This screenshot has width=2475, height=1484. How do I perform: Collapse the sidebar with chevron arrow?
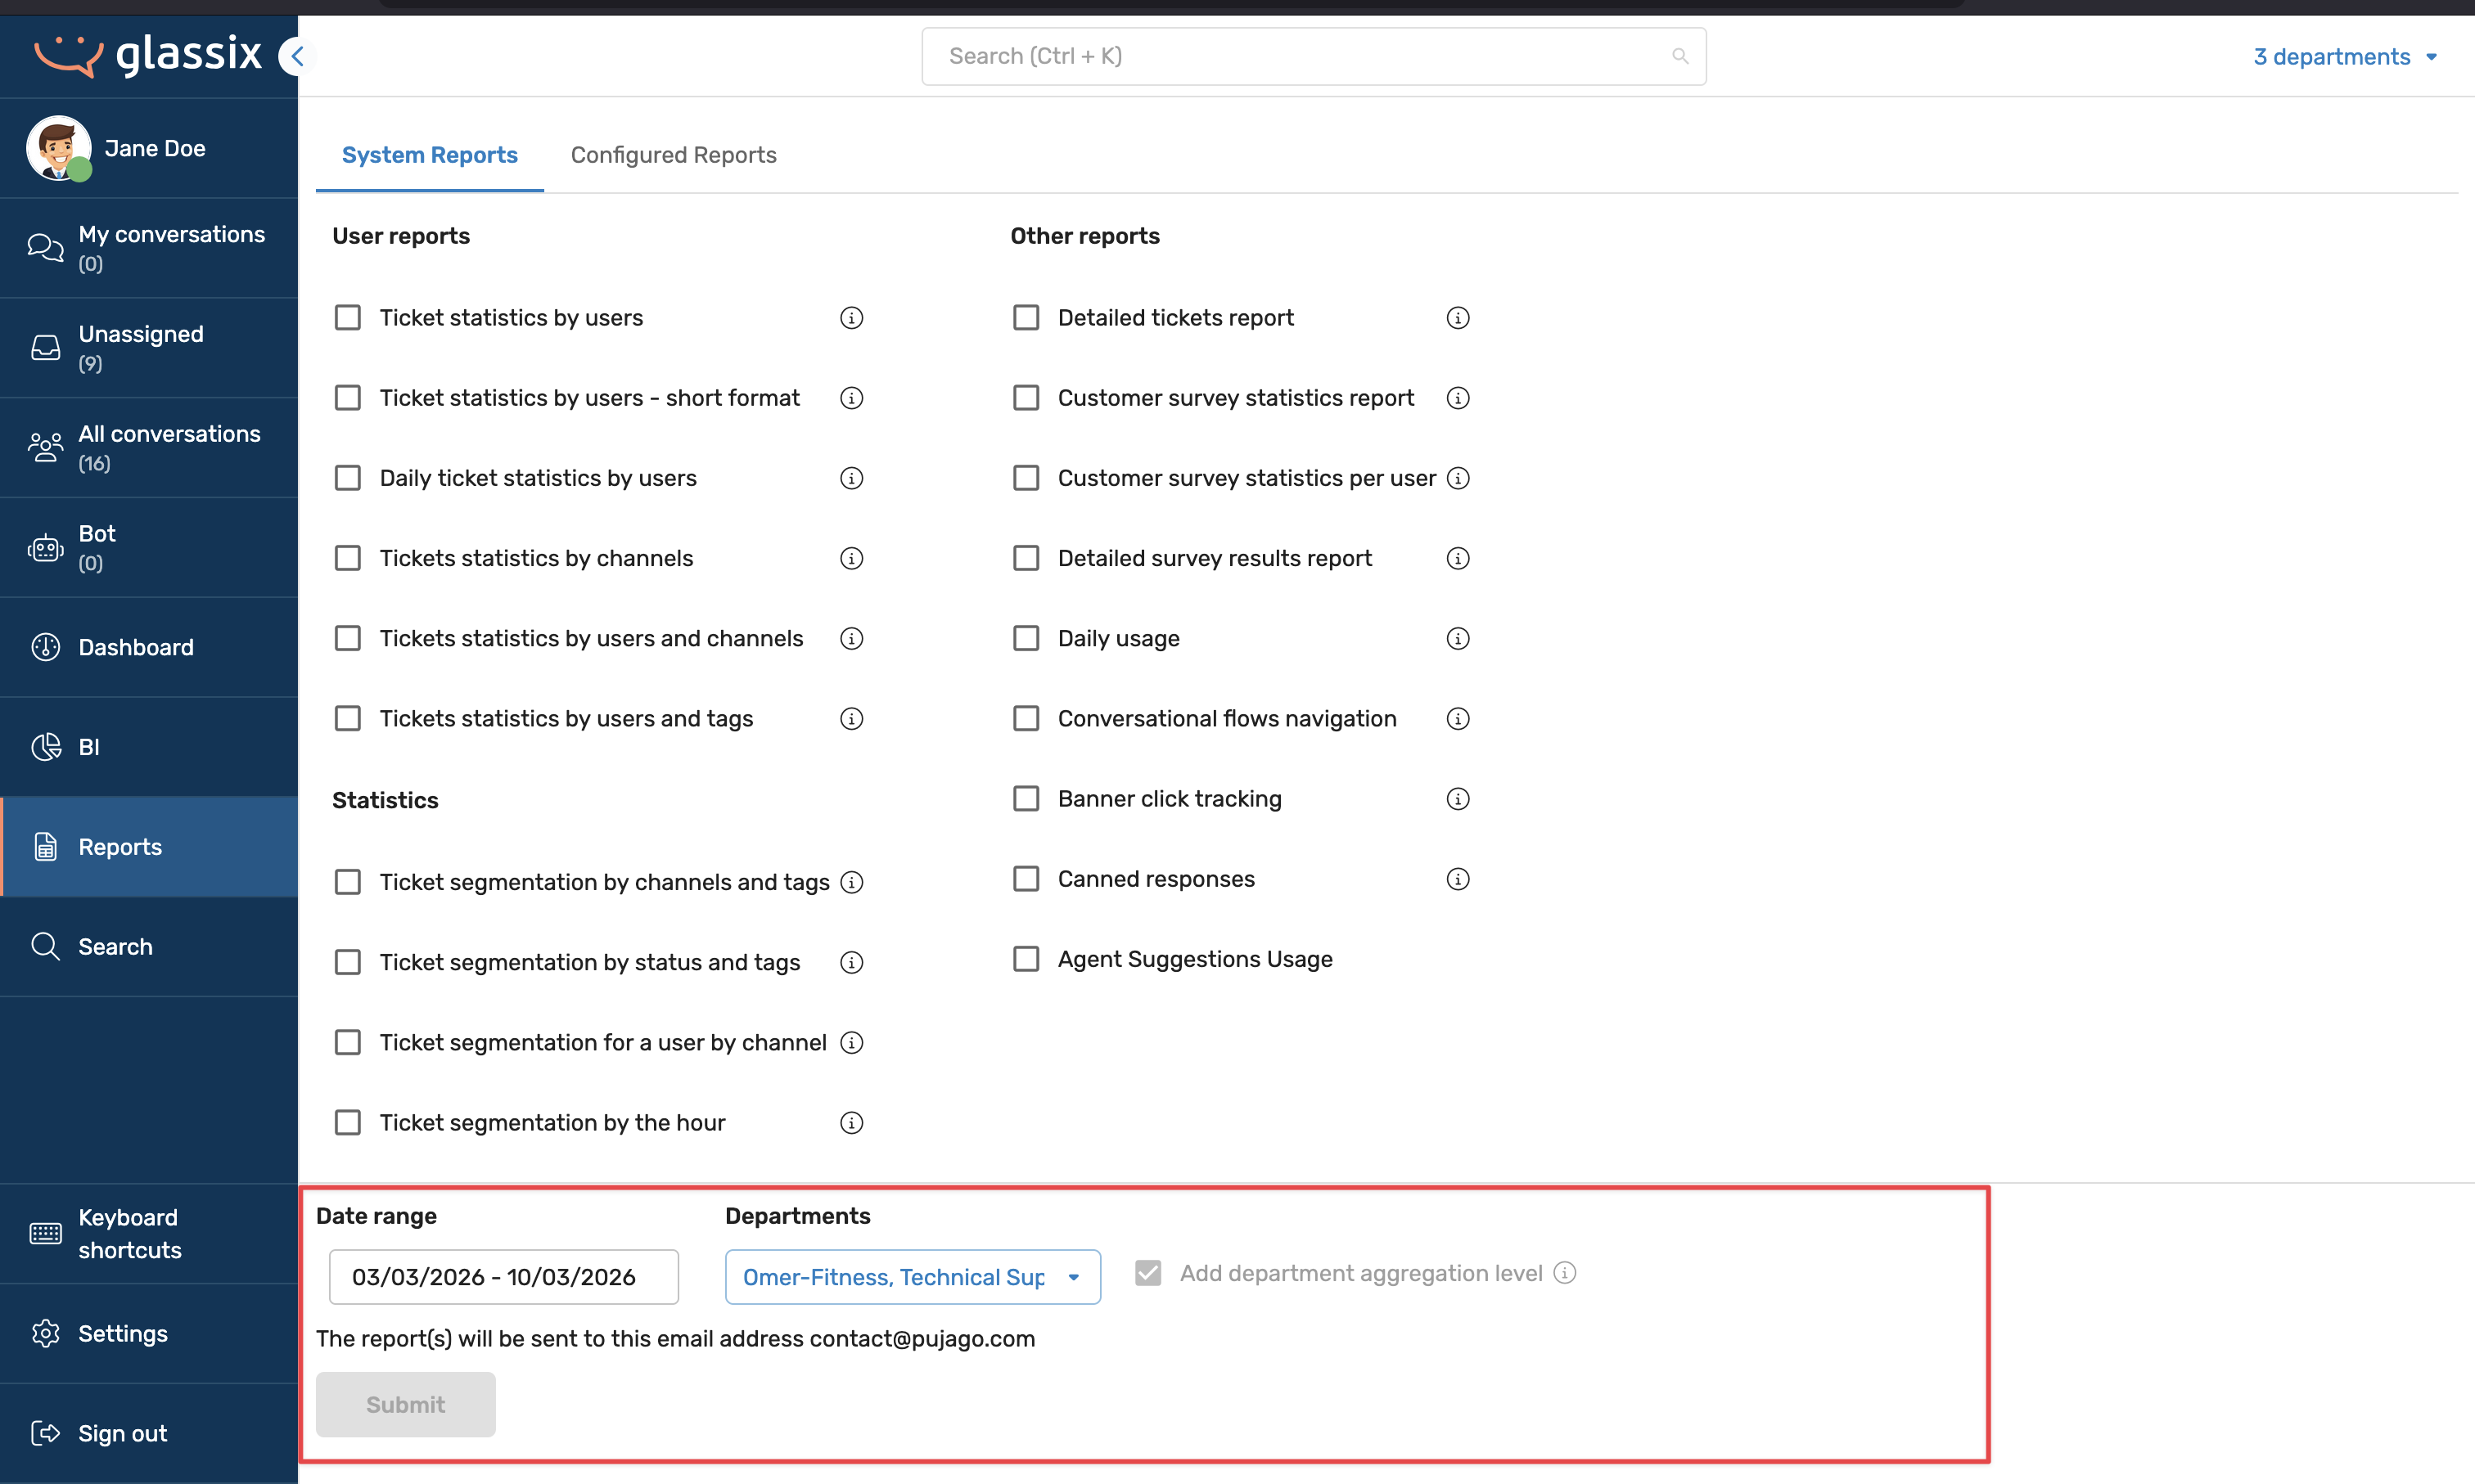point(296,56)
